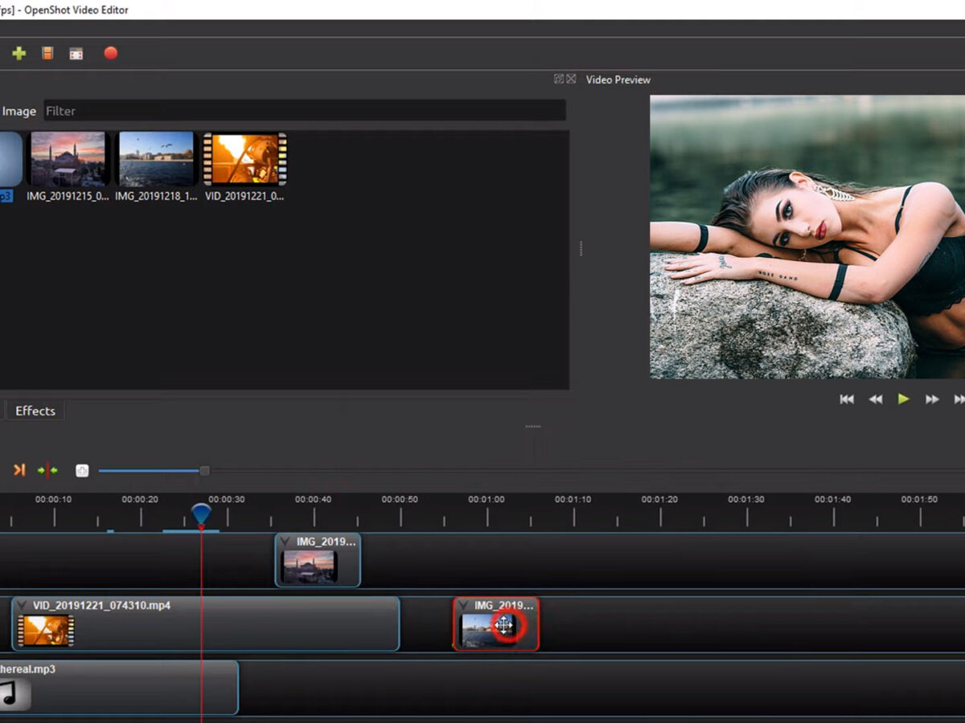The height and width of the screenshot is (723, 965).
Task: Click the center-timeline-on-playhead icon
Action: [x=47, y=470]
